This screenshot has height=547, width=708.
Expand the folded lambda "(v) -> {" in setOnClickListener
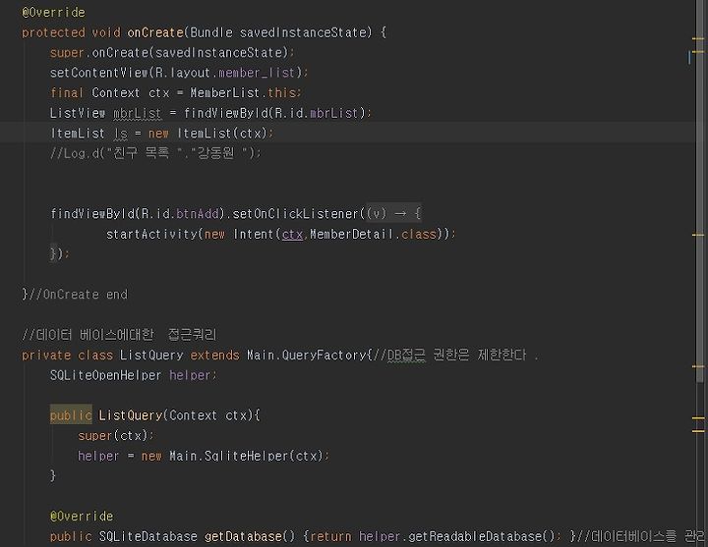(x=393, y=213)
